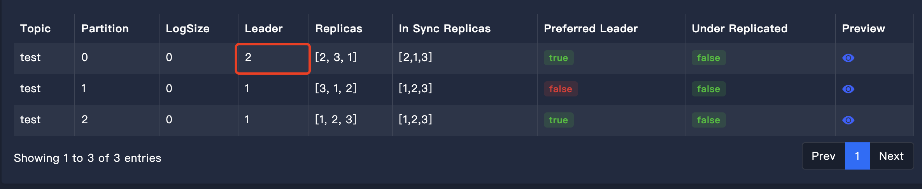Preview partition 0 with the eye icon
Image resolution: width=922 pixels, height=189 pixels.
point(848,58)
